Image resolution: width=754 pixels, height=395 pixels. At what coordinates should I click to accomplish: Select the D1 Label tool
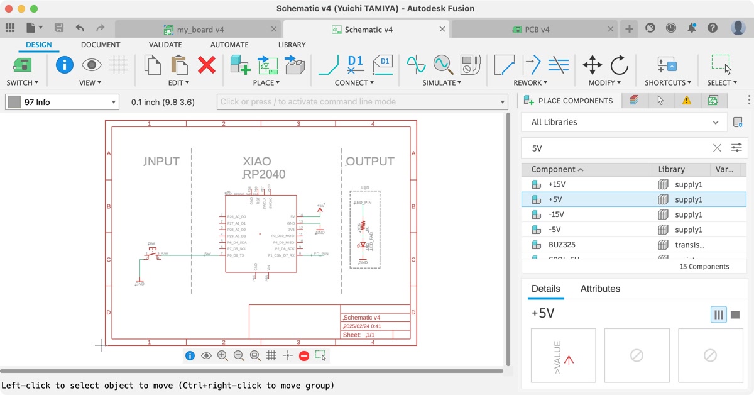383,65
